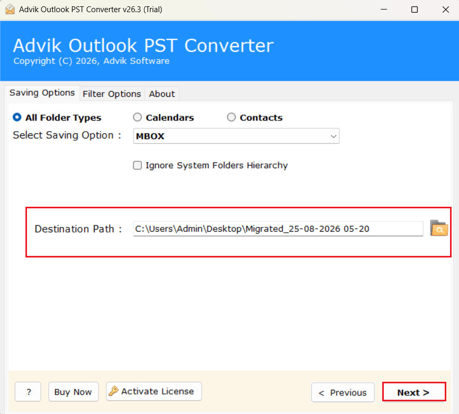Click the key icon on Activate License
The height and width of the screenshot is (414, 459).
click(113, 391)
